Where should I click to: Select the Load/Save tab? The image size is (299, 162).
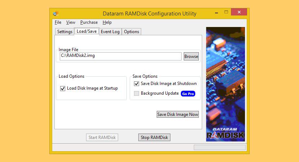[x=86, y=31]
